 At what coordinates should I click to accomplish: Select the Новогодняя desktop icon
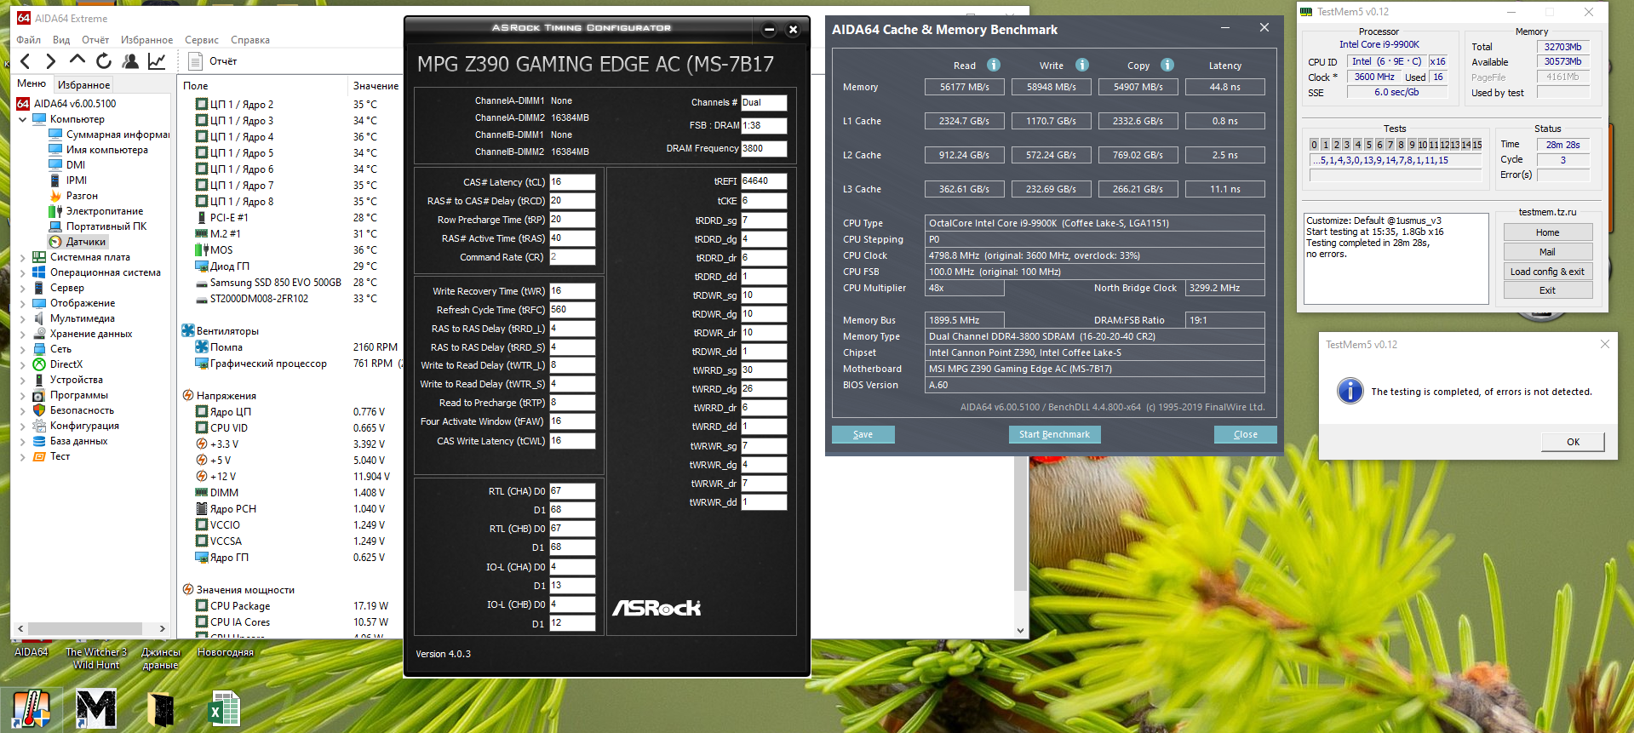pos(226,652)
